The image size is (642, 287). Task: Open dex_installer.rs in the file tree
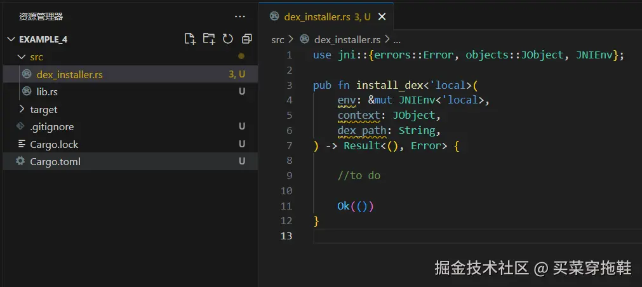131,74
